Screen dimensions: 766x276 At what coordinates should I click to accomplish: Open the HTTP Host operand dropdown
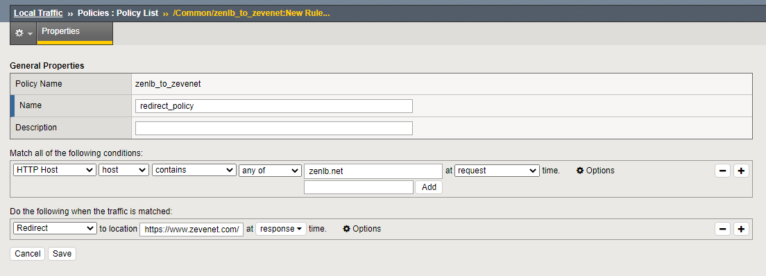coord(55,170)
